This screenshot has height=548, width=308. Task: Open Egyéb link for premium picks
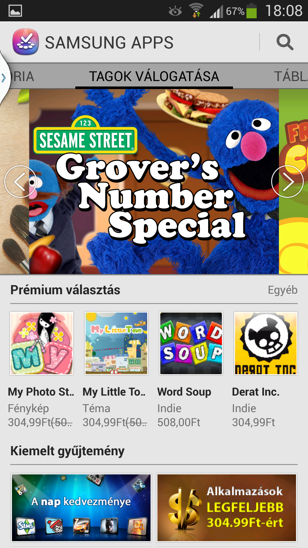click(x=283, y=290)
